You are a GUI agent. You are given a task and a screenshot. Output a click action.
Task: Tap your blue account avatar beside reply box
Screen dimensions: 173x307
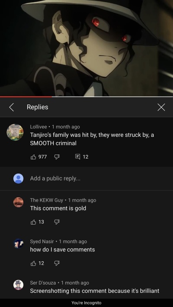(19, 178)
